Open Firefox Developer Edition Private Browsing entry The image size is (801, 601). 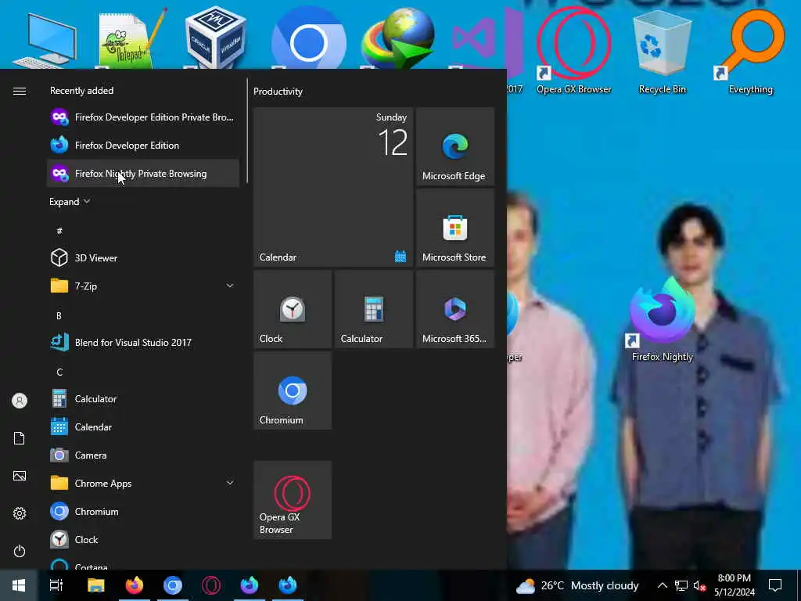pyautogui.click(x=142, y=117)
